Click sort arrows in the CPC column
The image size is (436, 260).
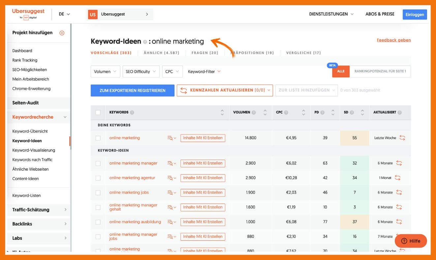(x=303, y=113)
